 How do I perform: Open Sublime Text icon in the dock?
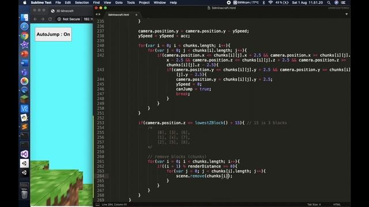coord(24,126)
